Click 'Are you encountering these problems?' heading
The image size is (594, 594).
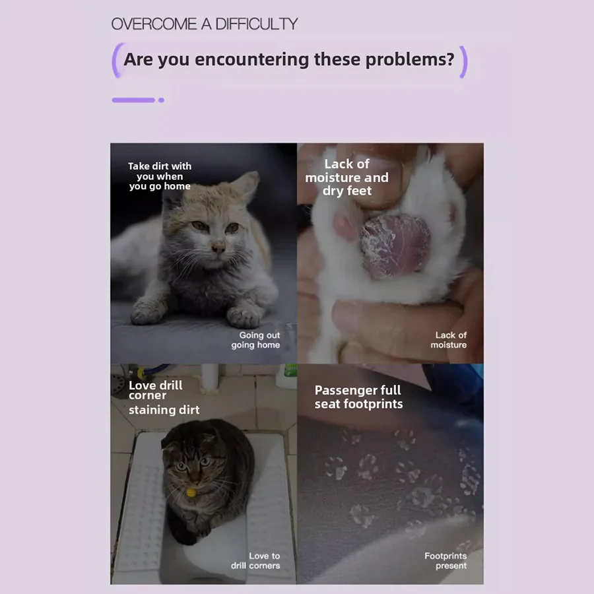tap(288, 59)
